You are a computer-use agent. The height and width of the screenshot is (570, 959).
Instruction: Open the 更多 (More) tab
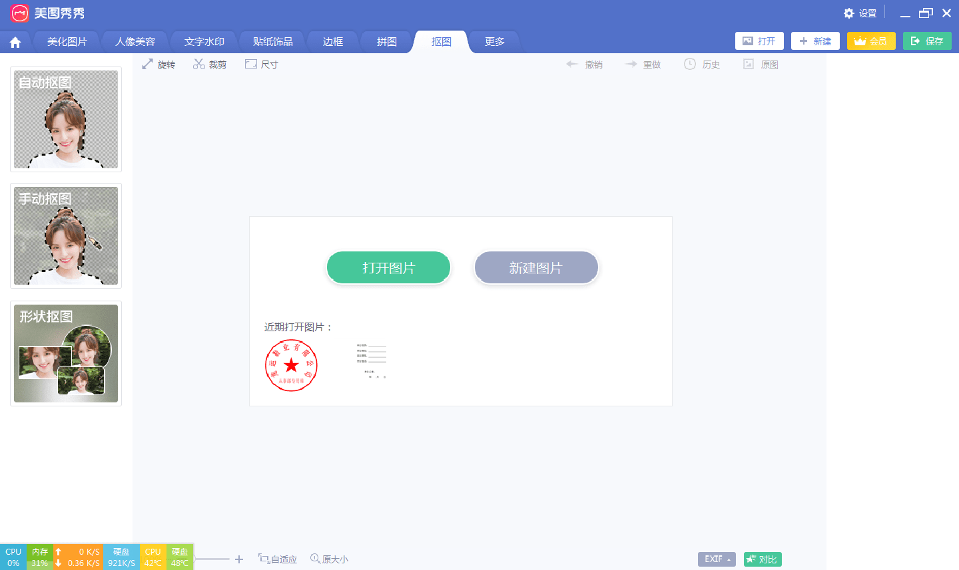494,41
